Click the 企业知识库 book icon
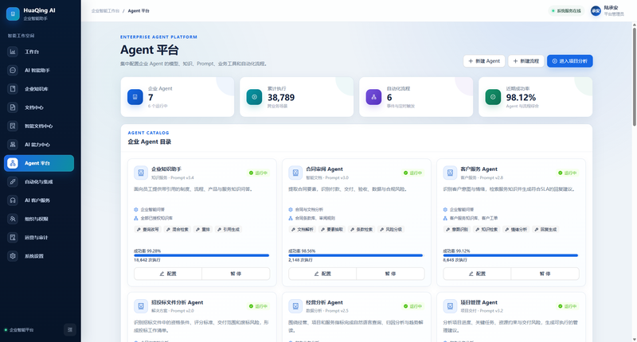 click(x=13, y=89)
